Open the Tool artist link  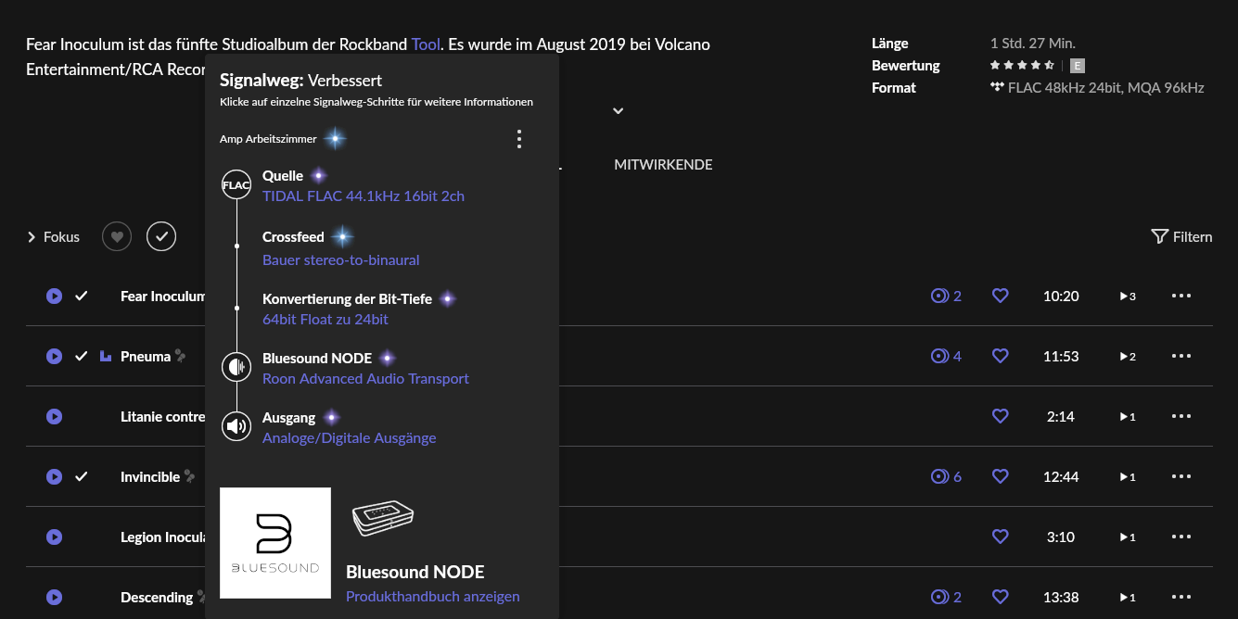tap(427, 44)
